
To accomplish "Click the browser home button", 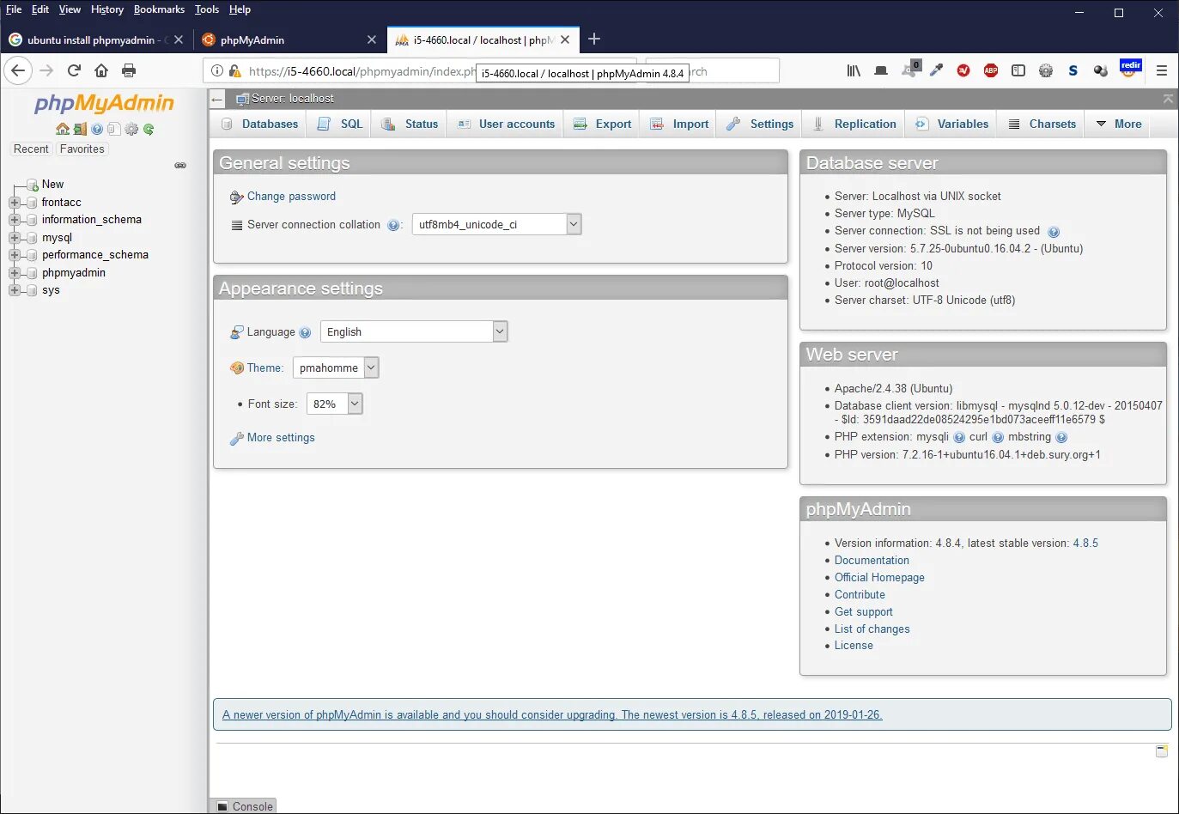I will (x=101, y=70).
